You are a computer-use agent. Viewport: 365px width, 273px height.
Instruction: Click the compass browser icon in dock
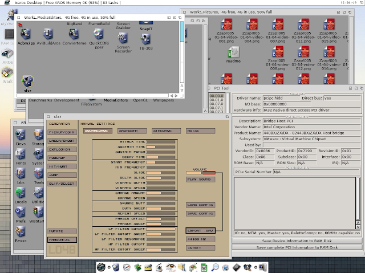coord(127,267)
